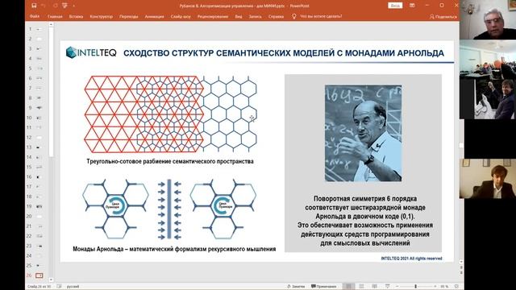
Task: Switch to the Главная ribbon tab
Action: point(55,16)
